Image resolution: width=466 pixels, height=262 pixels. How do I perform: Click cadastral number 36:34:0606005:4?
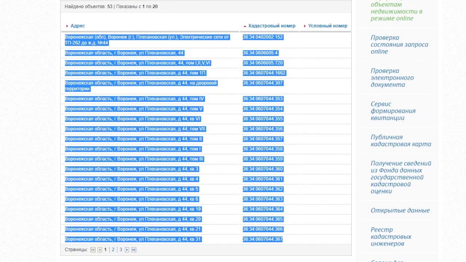click(260, 53)
